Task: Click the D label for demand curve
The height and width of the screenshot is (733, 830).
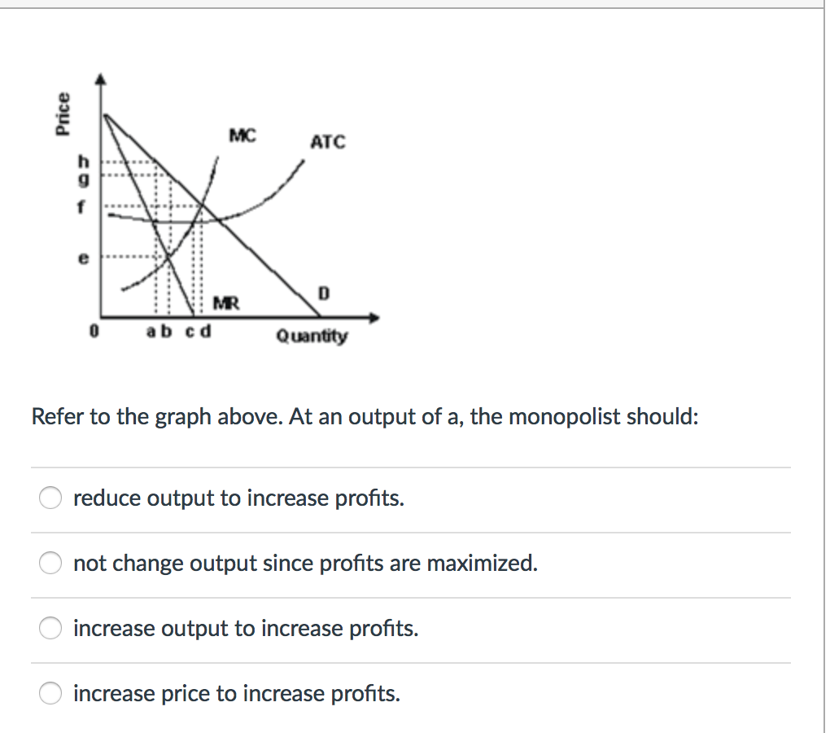Action: point(323,293)
